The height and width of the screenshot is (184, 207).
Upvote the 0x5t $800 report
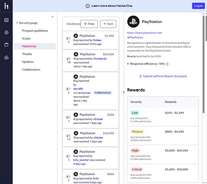click(69, 176)
